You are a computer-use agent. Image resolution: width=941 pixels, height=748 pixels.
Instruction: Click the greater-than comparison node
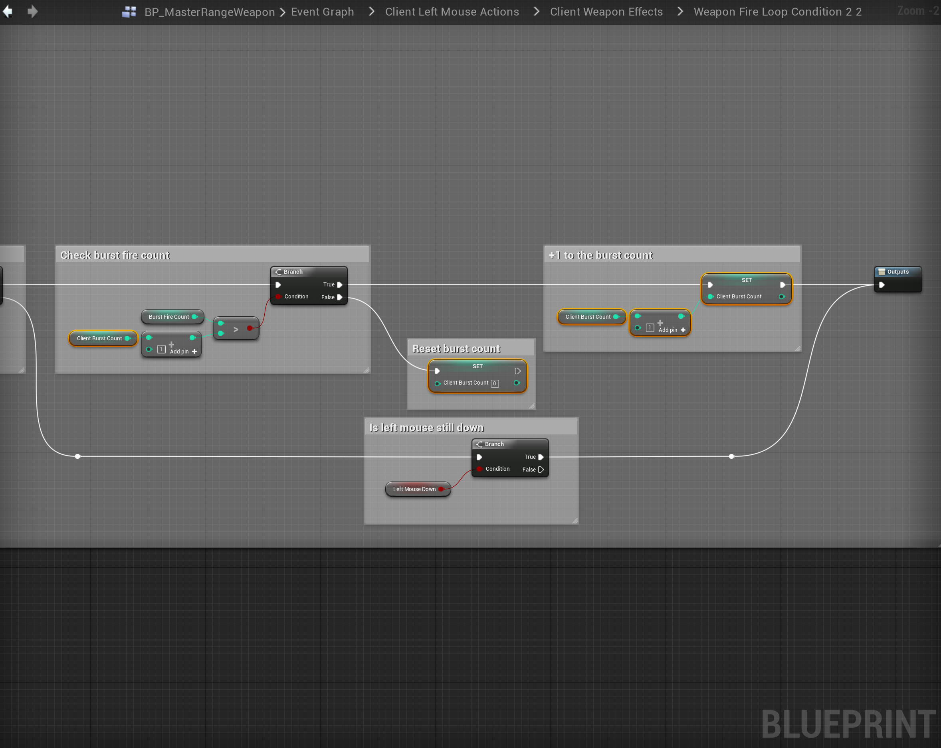[x=236, y=329]
